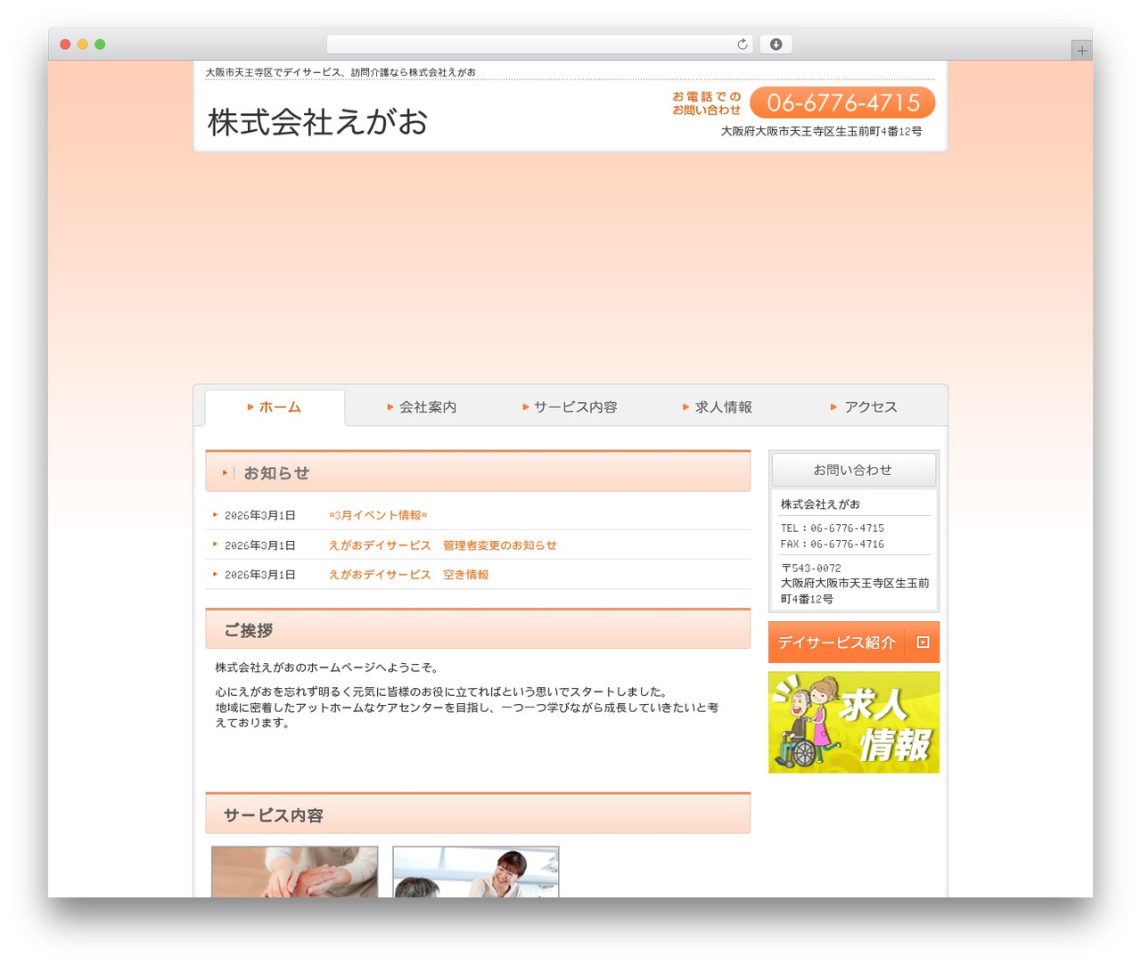This screenshot has height=966, width=1141.
Task: Click the 求人情報 yellow banner image
Action: (854, 723)
